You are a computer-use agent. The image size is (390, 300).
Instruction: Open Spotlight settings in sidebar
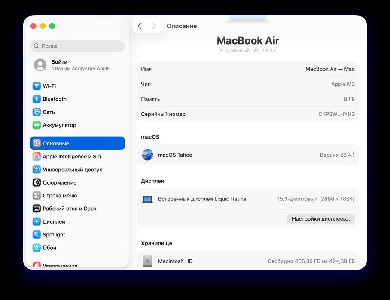click(x=77, y=235)
